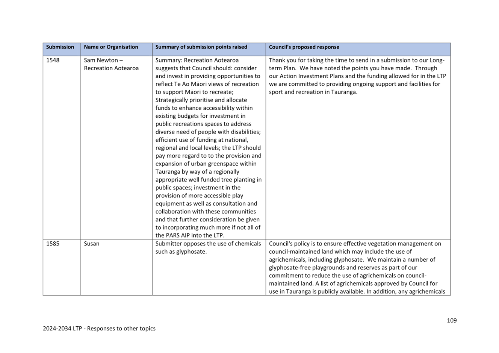499x353 pixels.
Task: Click footer '2024-2034 LTP - Responses to other topics'
Action: [99, 328]
